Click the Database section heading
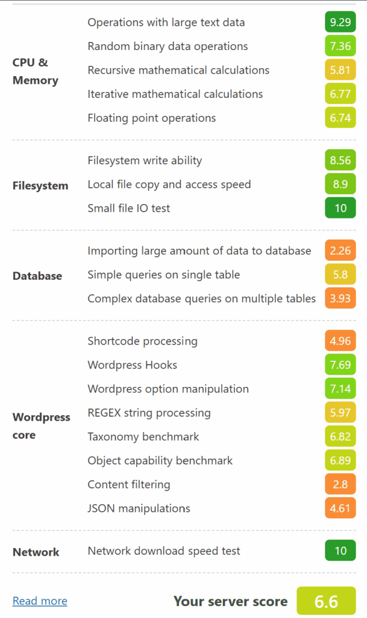 tap(37, 276)
